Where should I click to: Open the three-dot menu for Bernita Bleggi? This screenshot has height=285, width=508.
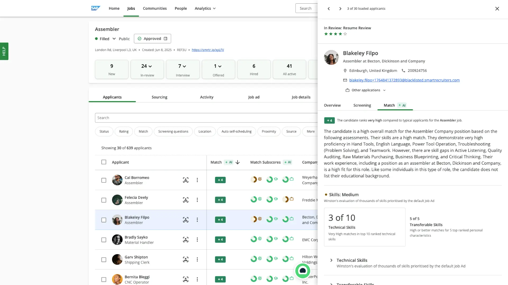pyautogui.click(x=197, y=279)
